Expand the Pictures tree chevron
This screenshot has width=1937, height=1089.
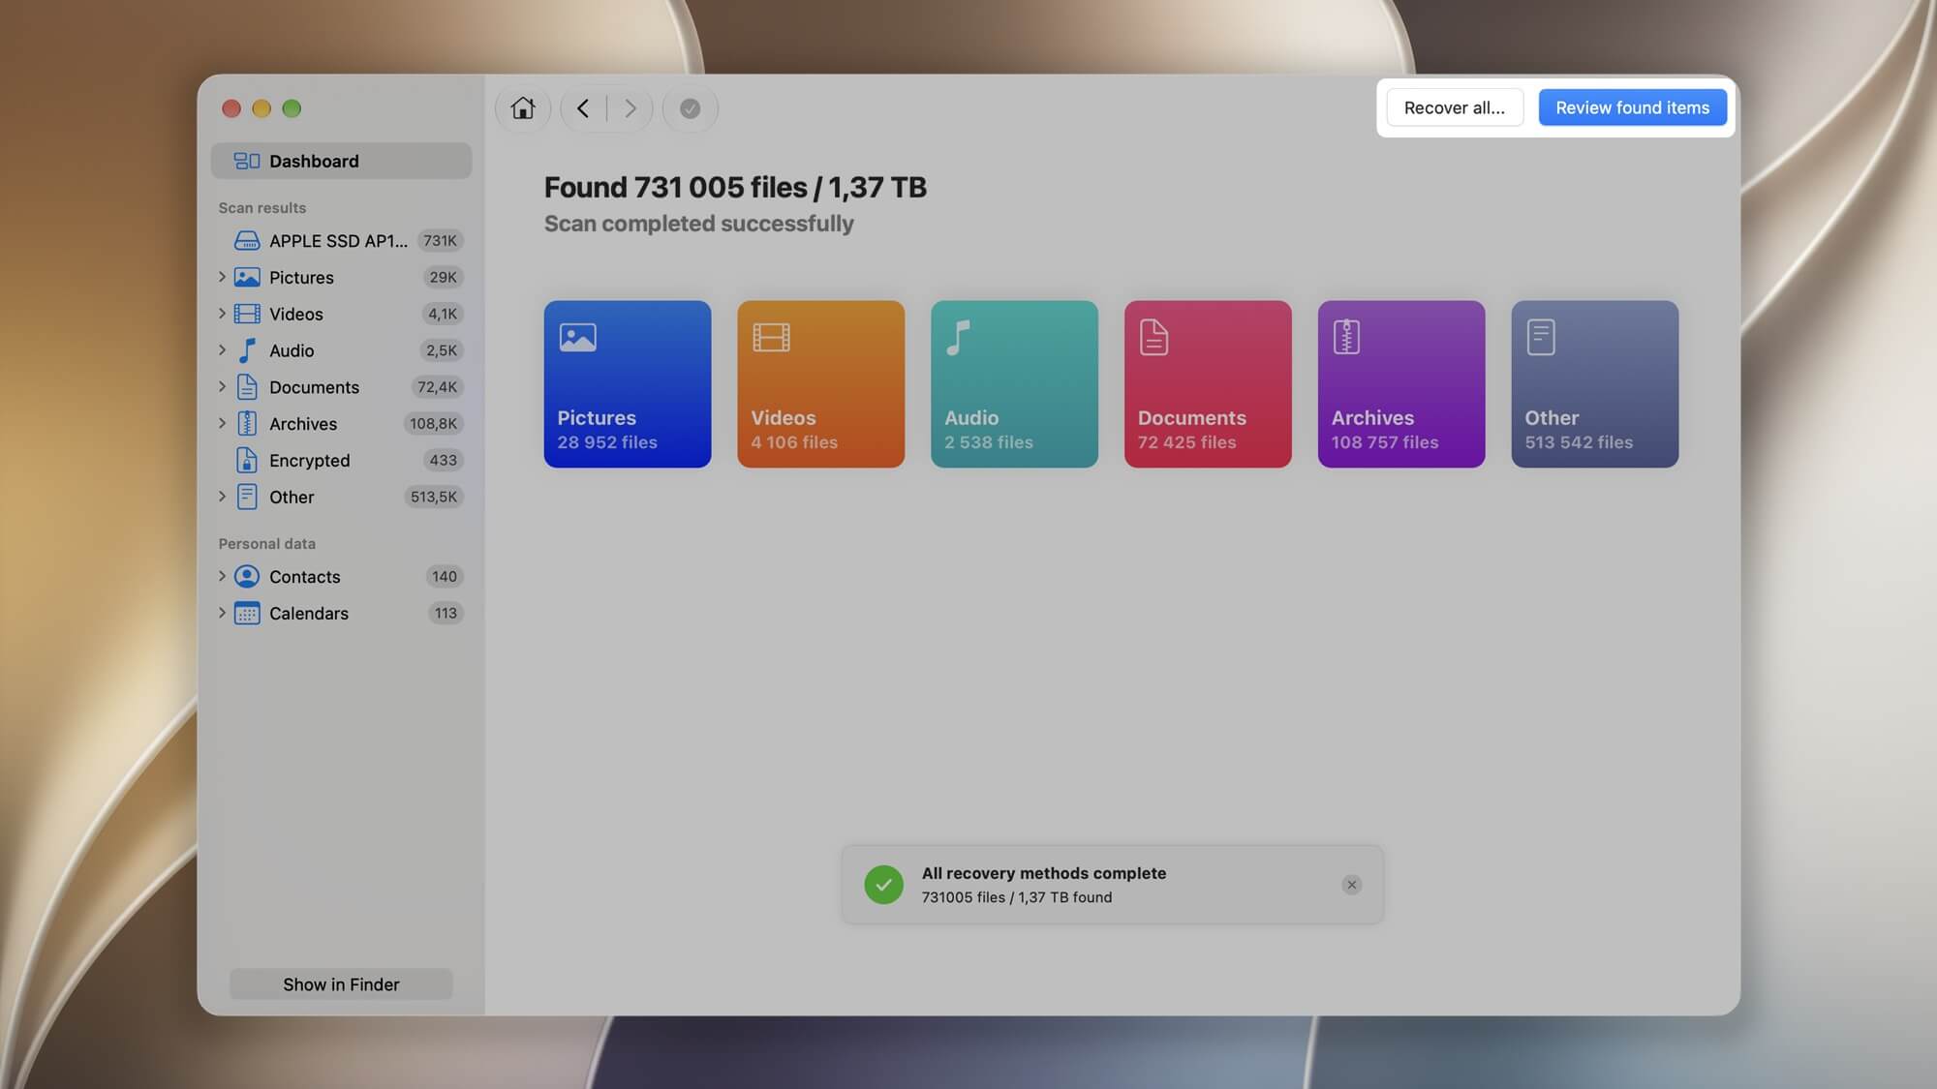(x=222, y=277)
